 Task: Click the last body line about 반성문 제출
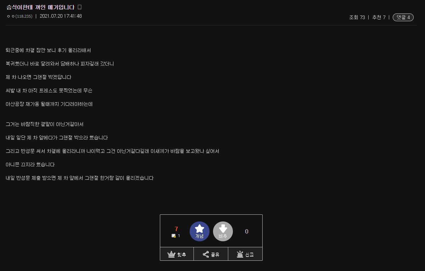(80, 178)
